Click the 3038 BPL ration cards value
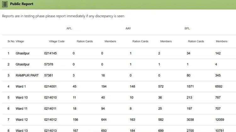This screenshot has width=236, height=132. point(191,119)
